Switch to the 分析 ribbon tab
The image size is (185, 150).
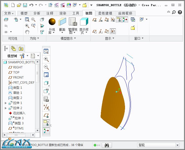[37, 13]
